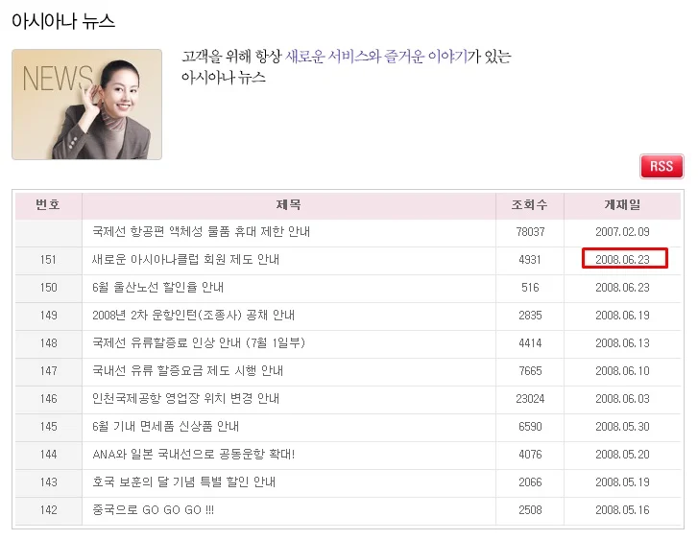Open '국내선 유류 할증요금 제도 시행 안내'
Viewport: 698px width, 540px height.
(x=187, y=371)
